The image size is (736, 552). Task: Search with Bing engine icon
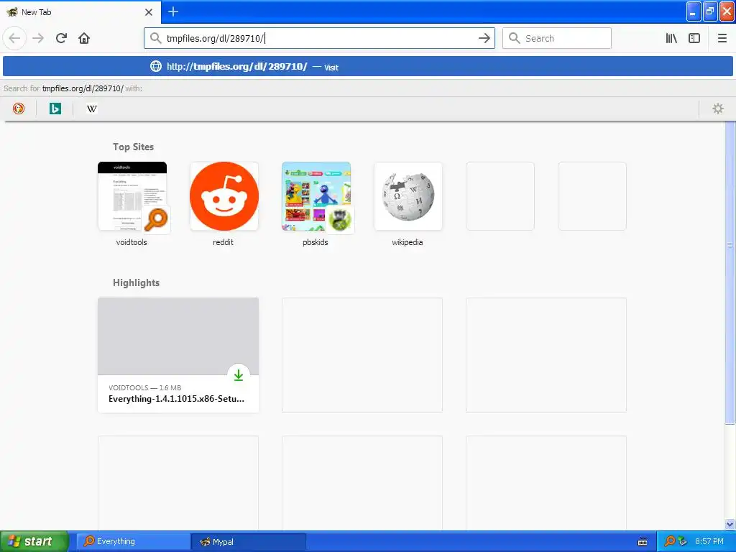tap(55, 109)
